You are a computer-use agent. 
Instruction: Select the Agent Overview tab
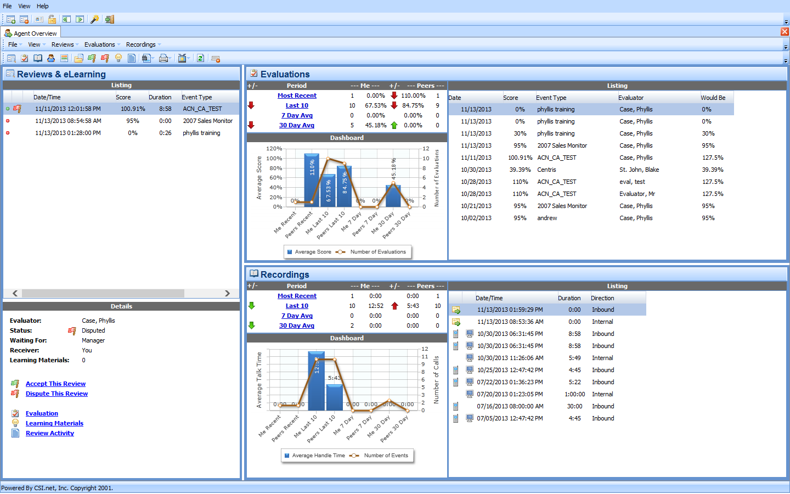[31, 33]
